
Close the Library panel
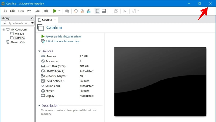(x=32, y=18)
